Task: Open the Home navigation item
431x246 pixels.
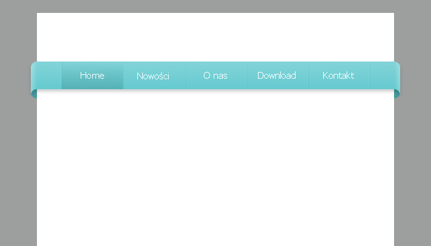Action: point(92,76)
